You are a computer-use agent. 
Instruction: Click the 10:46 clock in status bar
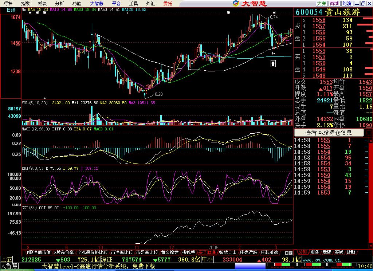pos(365,266)
